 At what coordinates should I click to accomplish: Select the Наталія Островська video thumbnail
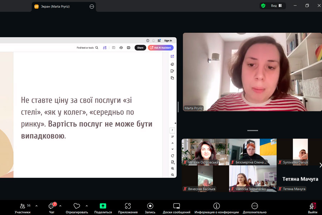[x=205, y=152]
